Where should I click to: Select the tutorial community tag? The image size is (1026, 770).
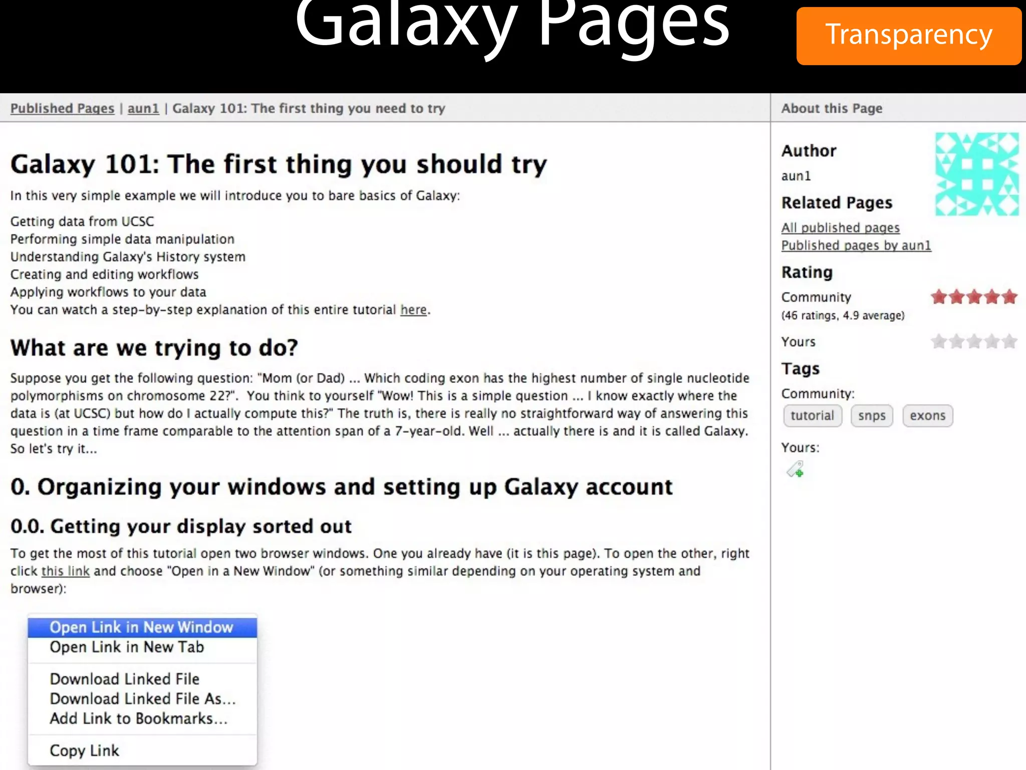point(813,416)
